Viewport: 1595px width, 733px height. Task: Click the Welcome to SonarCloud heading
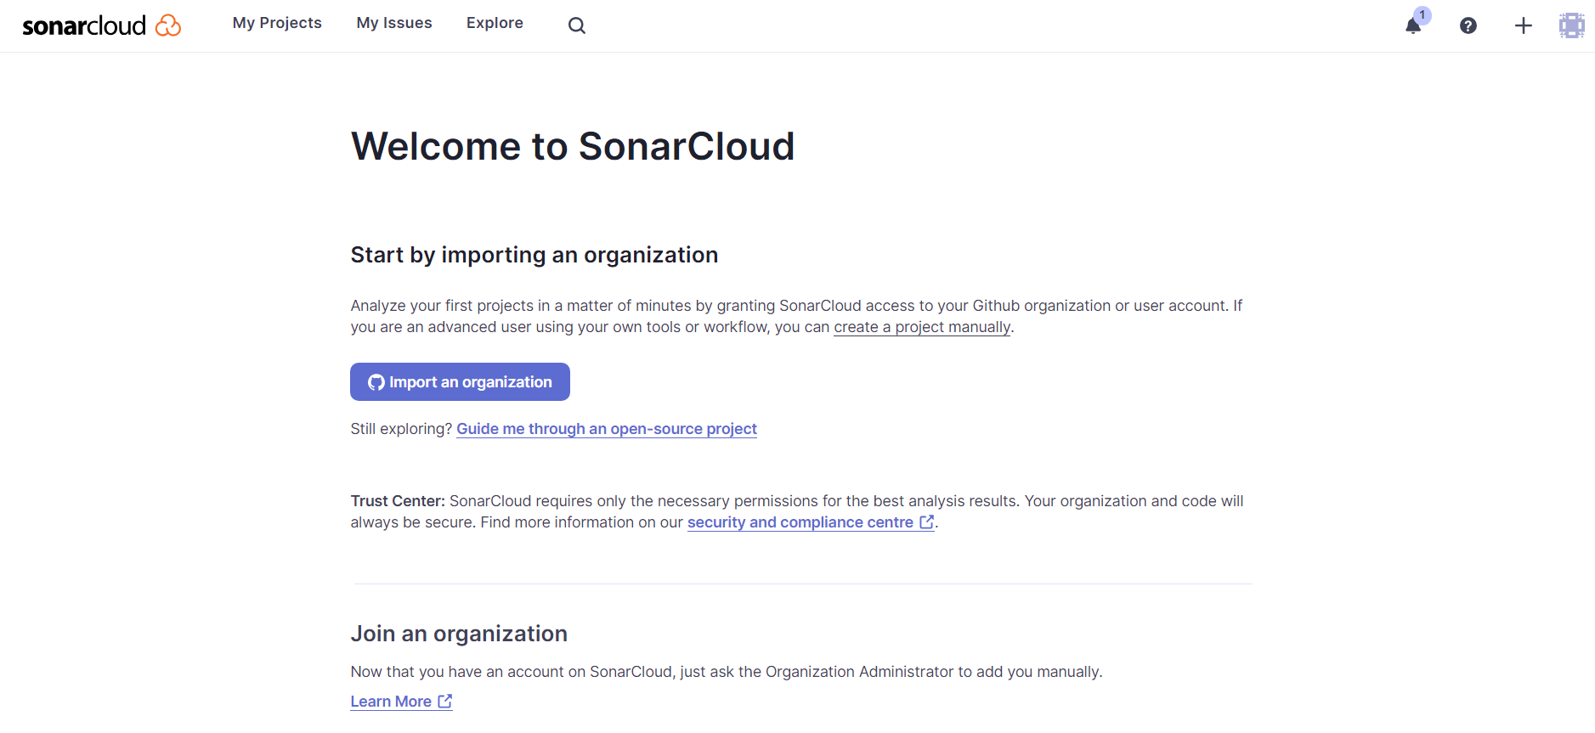click(x=573, y=146)
